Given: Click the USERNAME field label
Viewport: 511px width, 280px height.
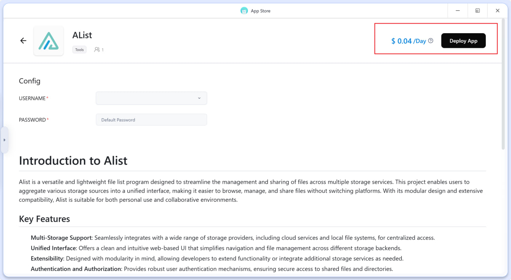Looking at the screenshot, I should coord(34,98).
